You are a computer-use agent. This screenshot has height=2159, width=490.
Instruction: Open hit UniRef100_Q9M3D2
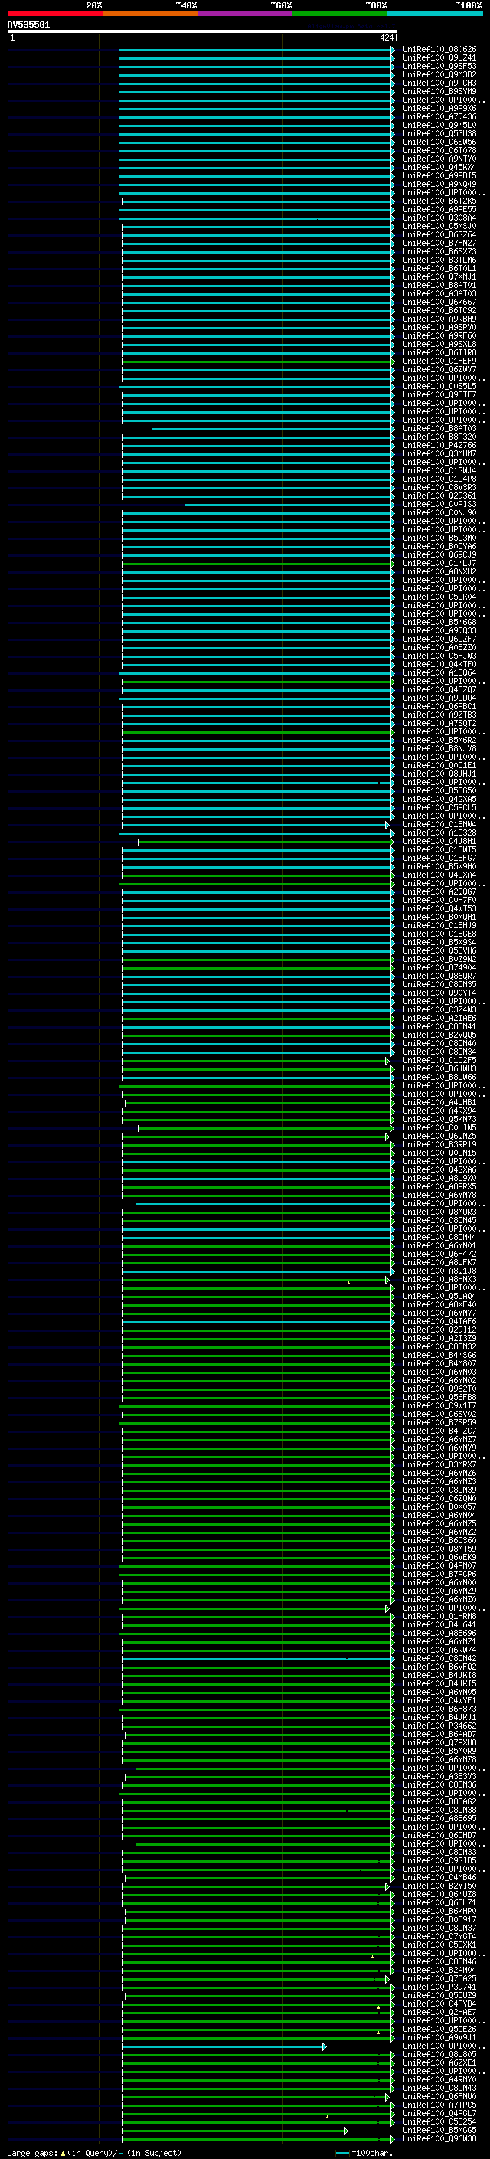[439, 74]
